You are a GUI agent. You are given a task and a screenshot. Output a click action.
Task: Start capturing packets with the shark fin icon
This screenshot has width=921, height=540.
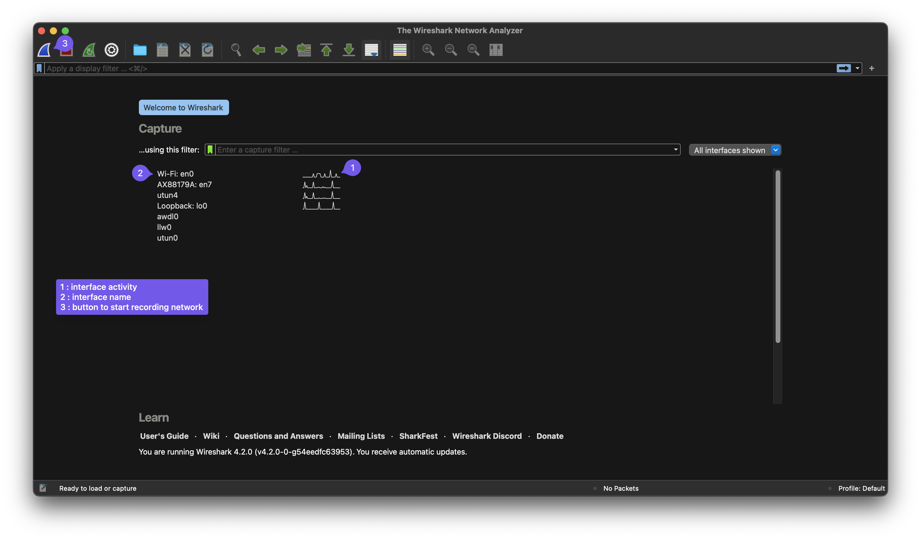click(x=44, y=50)
